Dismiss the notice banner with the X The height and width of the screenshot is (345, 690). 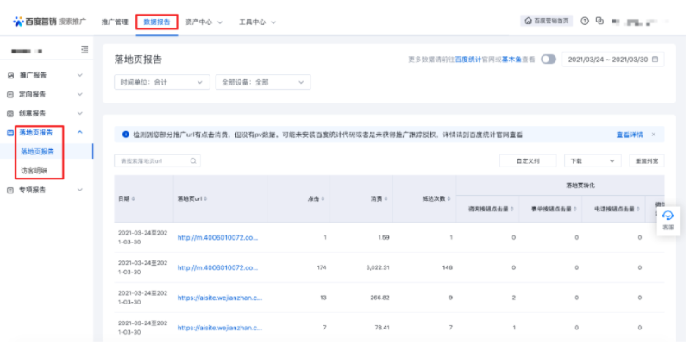click(x=654, y=135)
